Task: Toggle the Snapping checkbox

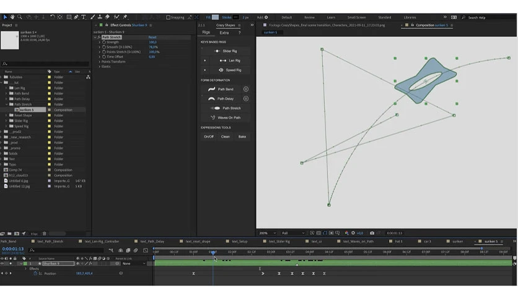Action: click(168, 17)
